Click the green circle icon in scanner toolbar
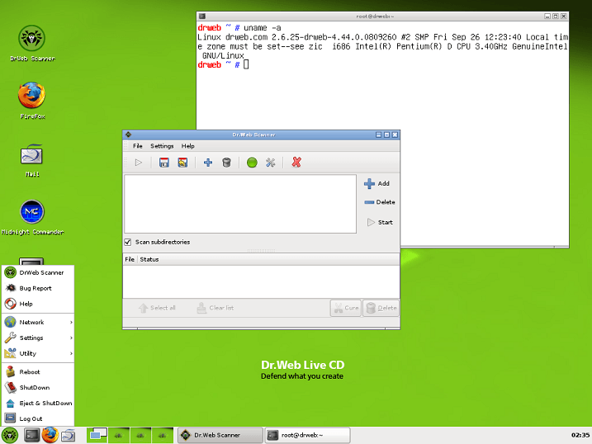The image size is (592, 444). tap(252, 163)
